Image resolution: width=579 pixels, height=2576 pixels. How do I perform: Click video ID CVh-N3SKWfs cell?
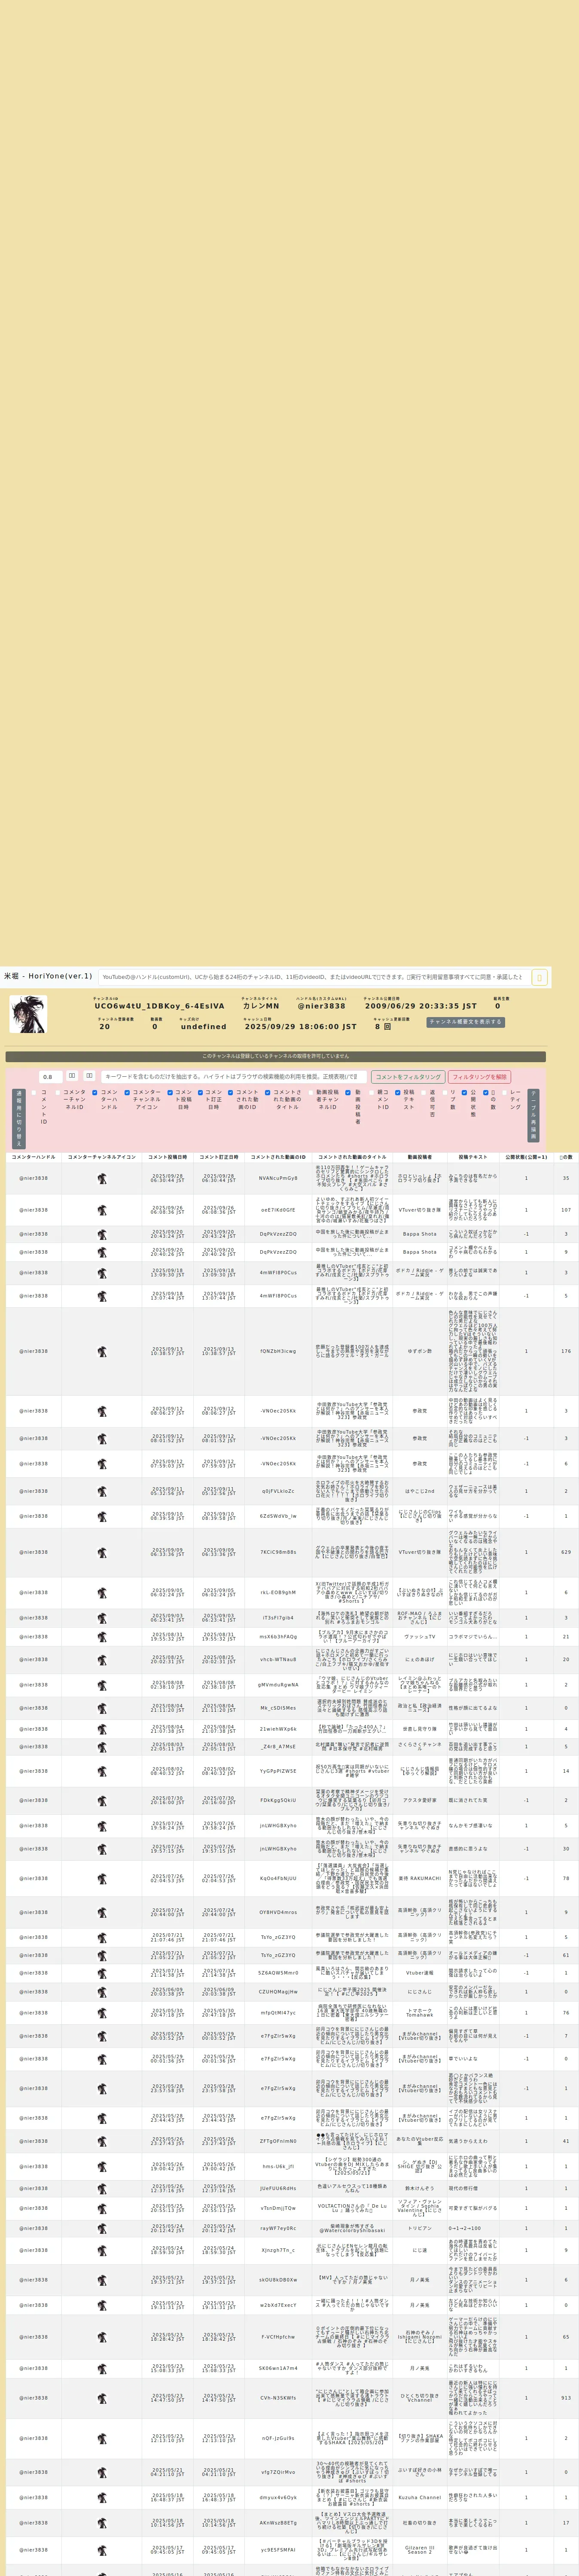278,2398
